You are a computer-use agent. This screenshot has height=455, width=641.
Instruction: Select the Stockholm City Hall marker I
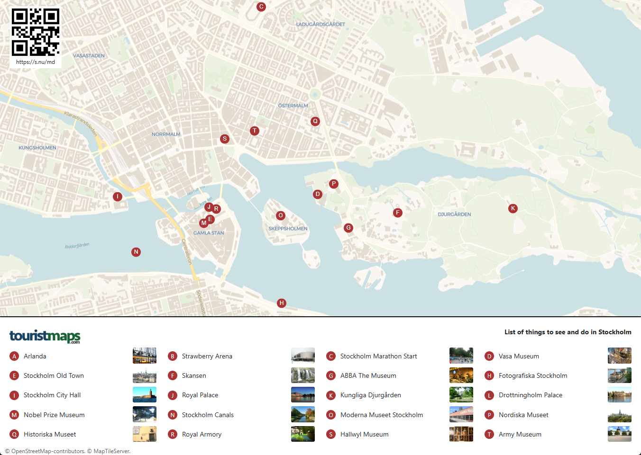[x=118, y=196]
